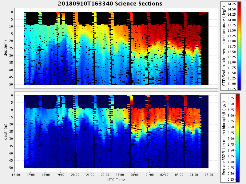Select the 13.00 tick on temperature colorbar
This screenshot has height=184, width=246.
pos(232,41)
